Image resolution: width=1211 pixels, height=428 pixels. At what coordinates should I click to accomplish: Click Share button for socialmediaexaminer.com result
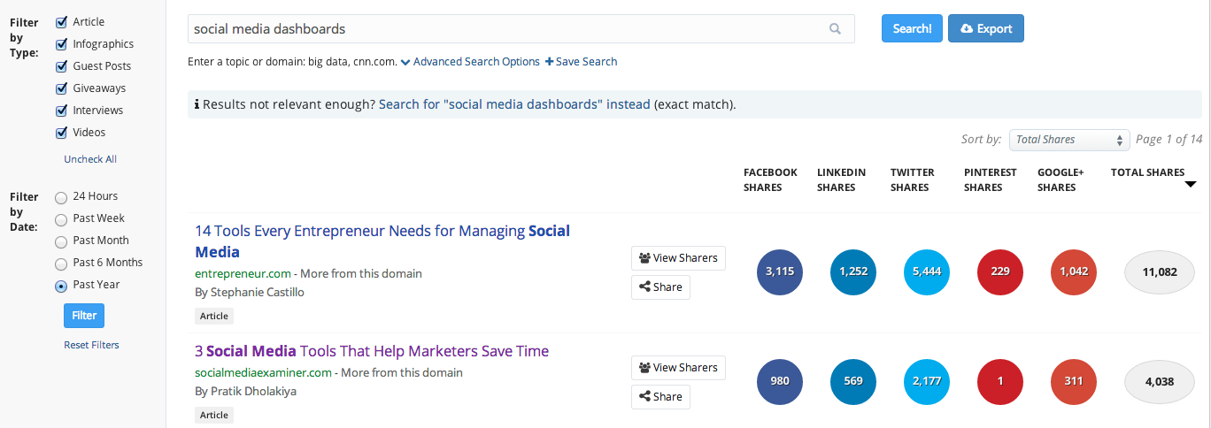coord(660,397)
